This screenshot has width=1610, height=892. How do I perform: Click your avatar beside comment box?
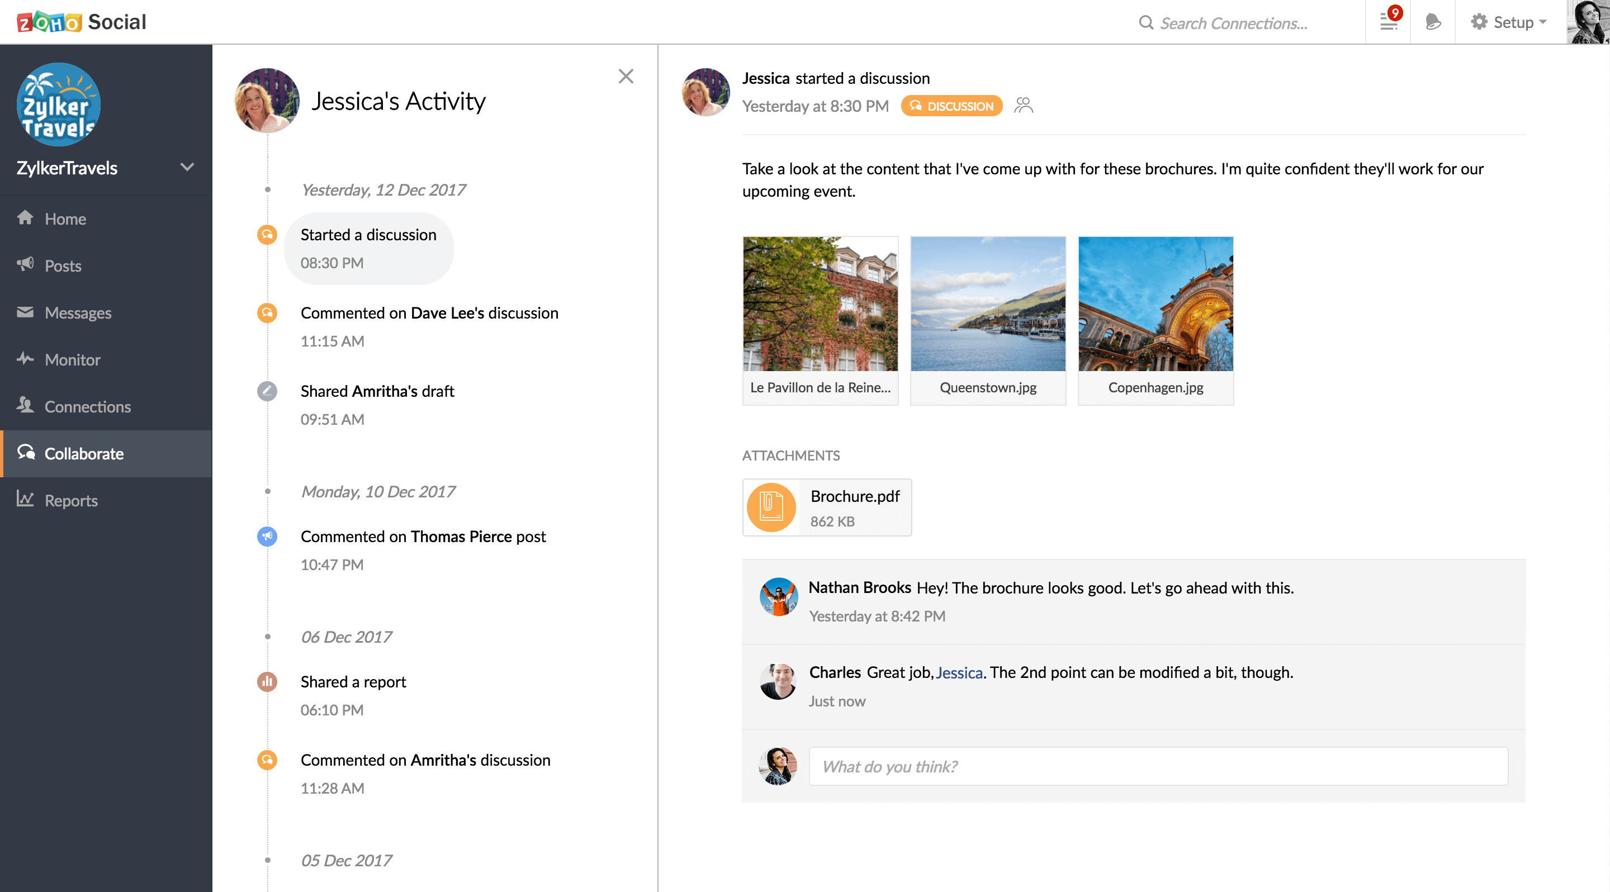click(778, 766)
